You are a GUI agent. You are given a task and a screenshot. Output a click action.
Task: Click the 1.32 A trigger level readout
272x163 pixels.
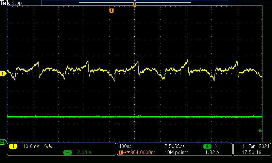tap(212, 152)
